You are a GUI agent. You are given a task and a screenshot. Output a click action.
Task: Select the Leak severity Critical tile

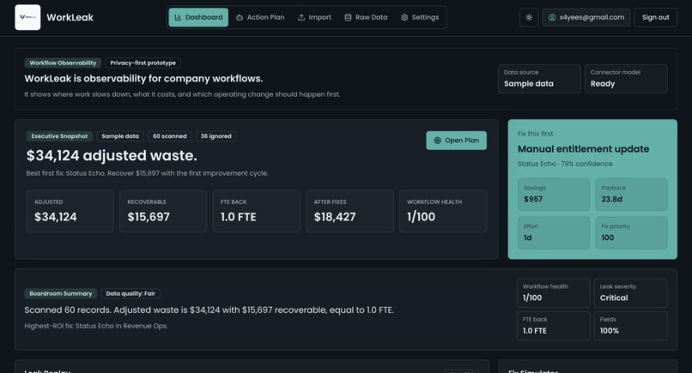click(x=631, y=292)
